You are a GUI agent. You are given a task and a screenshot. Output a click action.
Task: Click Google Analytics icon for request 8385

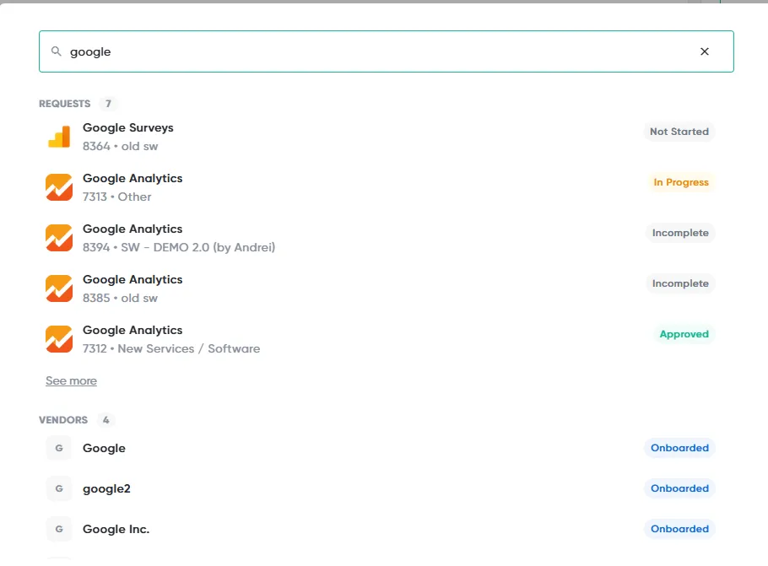pyautogui.click(x=59, y=288)
